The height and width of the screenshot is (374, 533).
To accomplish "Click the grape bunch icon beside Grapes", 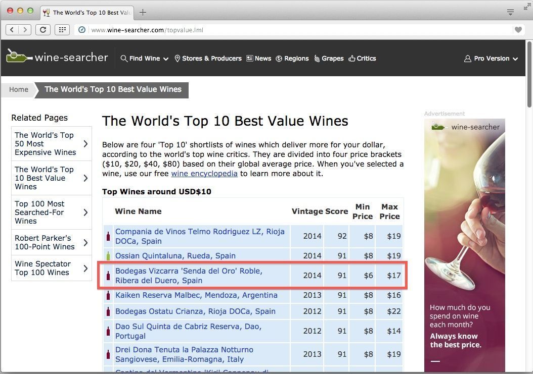I will 317,59.
